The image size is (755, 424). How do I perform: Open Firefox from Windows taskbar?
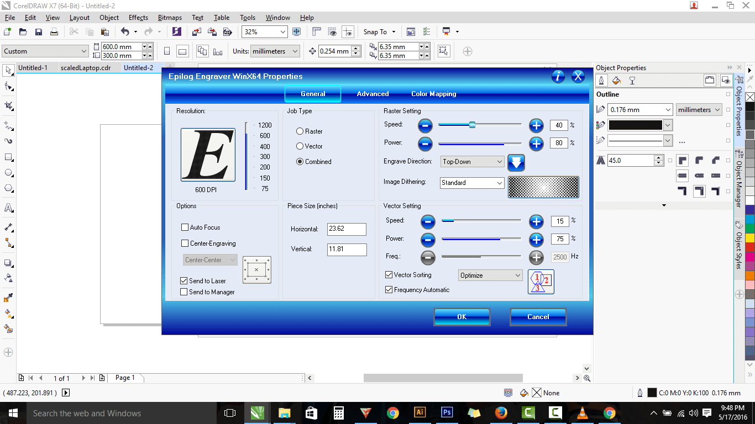[501, 413]
